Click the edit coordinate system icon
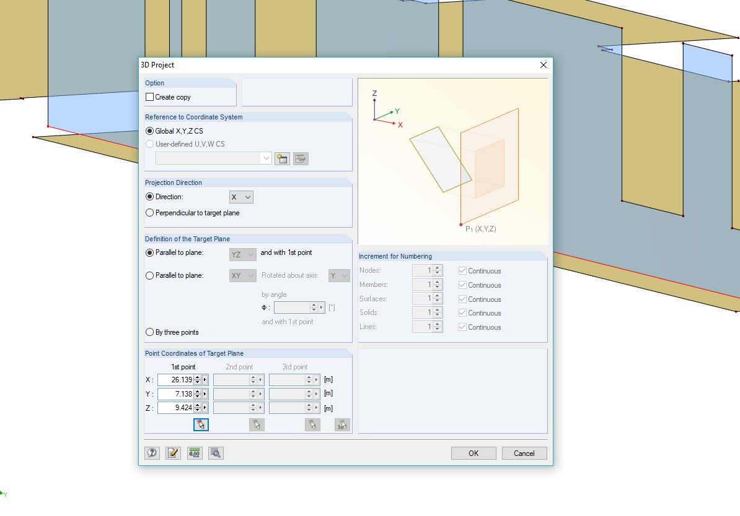Image resolution: width=740 pixels, height=516 pixels. click(x=301, y=158)
